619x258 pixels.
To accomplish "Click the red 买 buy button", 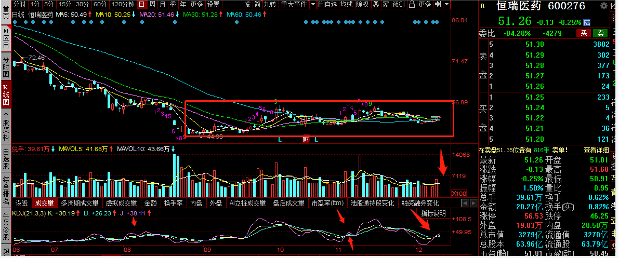I will pos(583,33).
